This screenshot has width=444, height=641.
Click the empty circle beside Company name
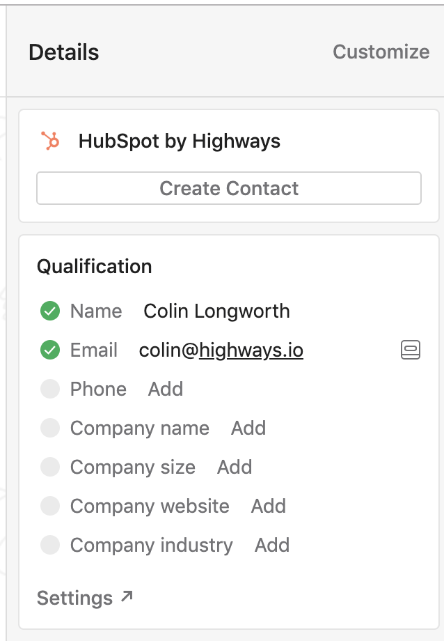tap(50, 428)
